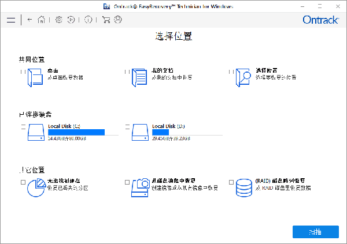Tick the Local Disk (C:) checkbox

point(23,126)
